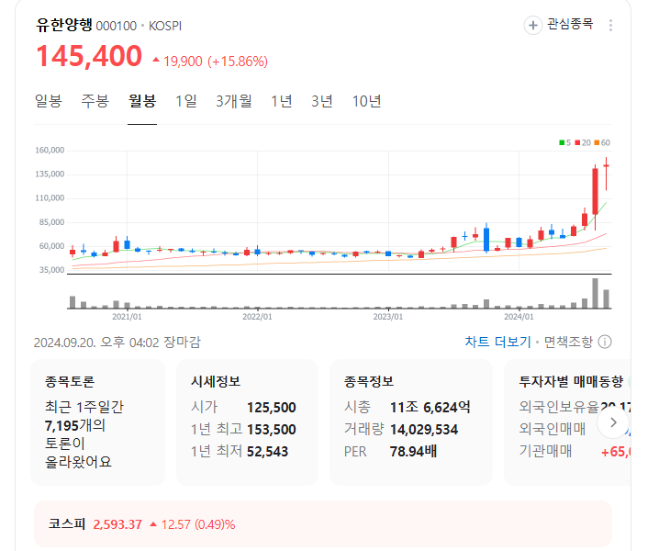Click the 기관매매 row label

545,451
